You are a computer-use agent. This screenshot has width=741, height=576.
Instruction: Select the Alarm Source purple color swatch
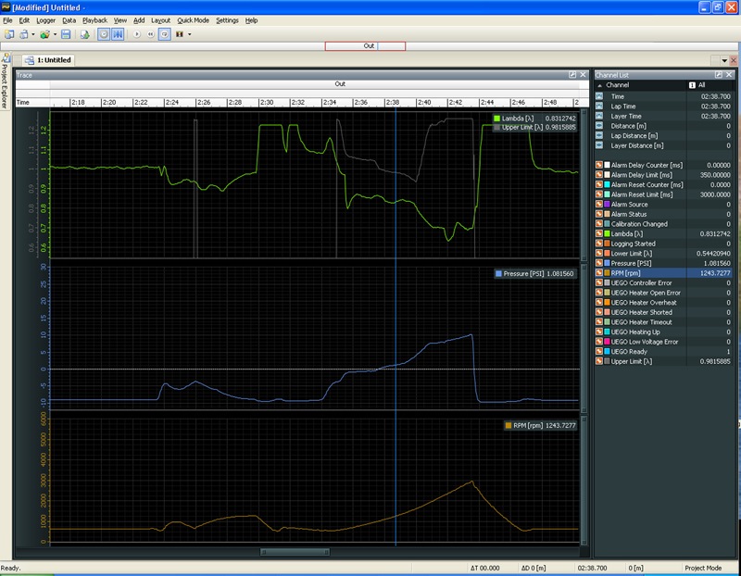click(x=609, y=205)
